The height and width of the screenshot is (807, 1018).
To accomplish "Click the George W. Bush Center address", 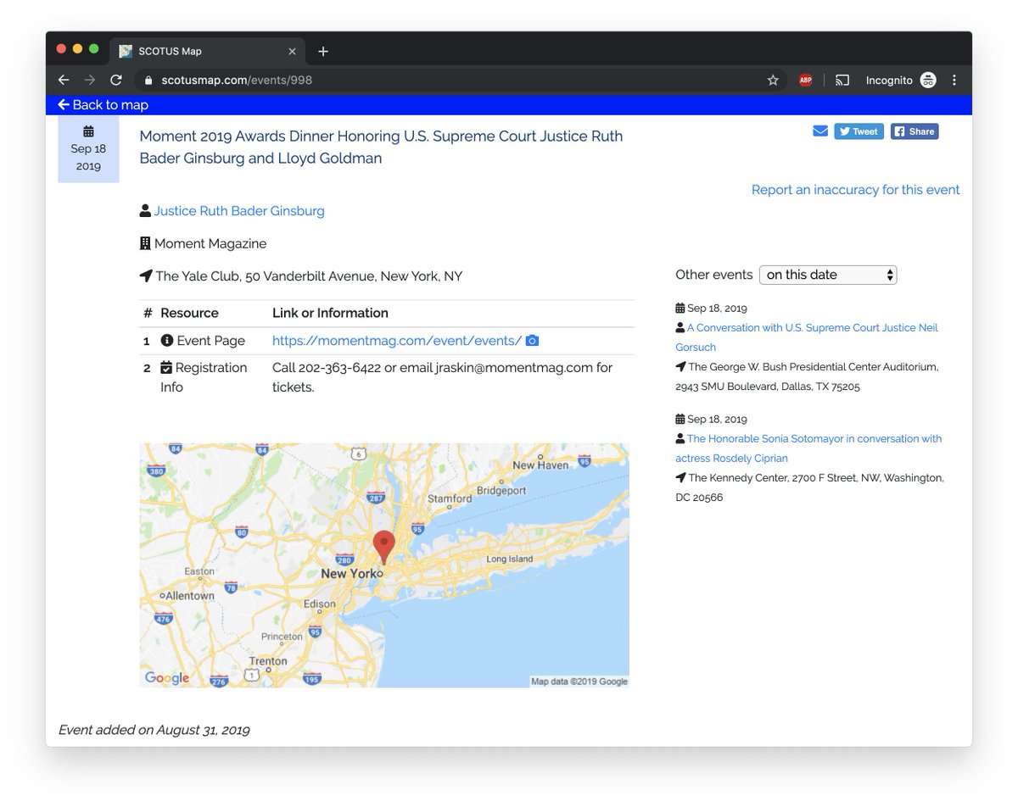I will click(807, 377).
